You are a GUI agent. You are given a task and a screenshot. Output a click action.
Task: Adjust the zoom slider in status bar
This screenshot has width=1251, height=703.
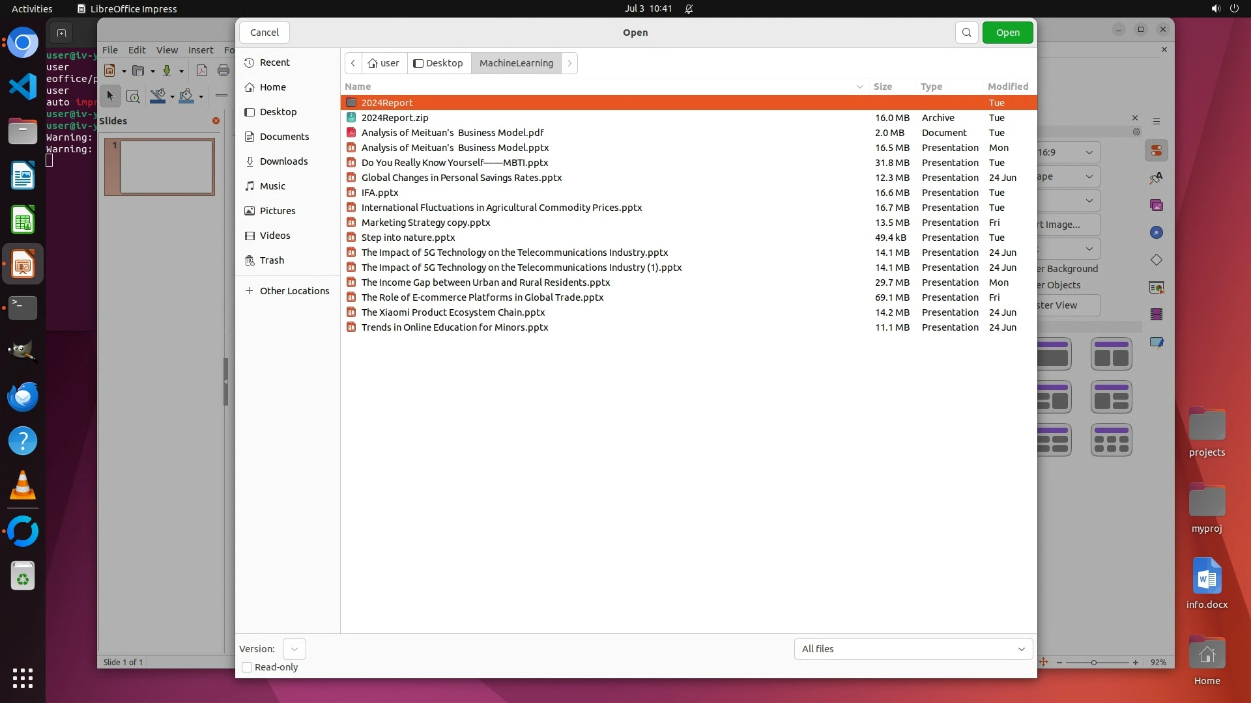(x=1094, y=662)
